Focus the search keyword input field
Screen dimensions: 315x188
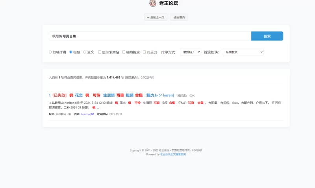[150, 36]
